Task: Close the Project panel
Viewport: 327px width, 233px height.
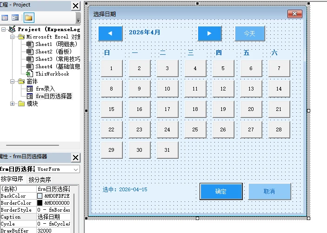Action: (76, 6)
